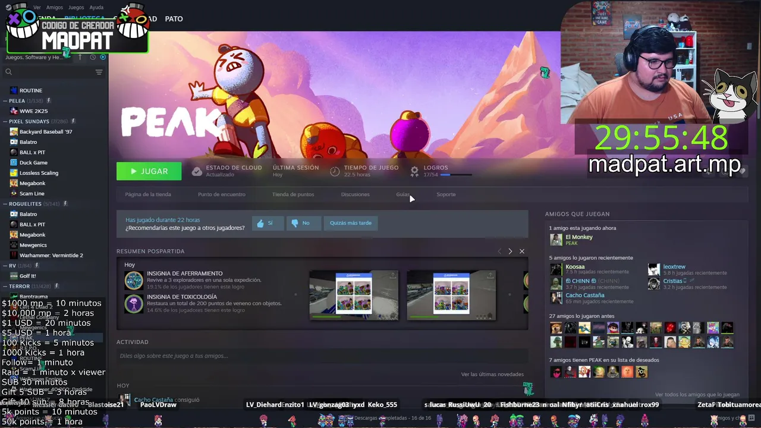Viewport: 761px width, 428px height.
Task: Open the library advanced filter icon
Action: [x=99, y=72]
